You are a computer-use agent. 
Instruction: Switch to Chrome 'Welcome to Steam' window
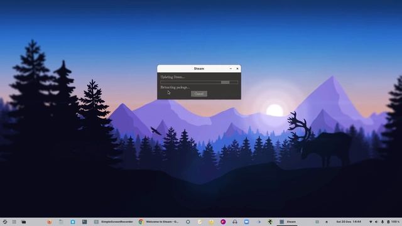coord(158,222)
